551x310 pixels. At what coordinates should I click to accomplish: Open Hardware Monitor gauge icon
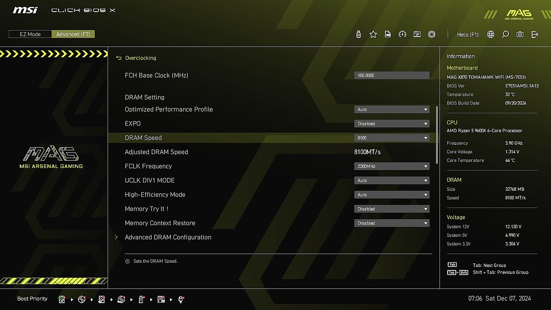click(402, 34)
